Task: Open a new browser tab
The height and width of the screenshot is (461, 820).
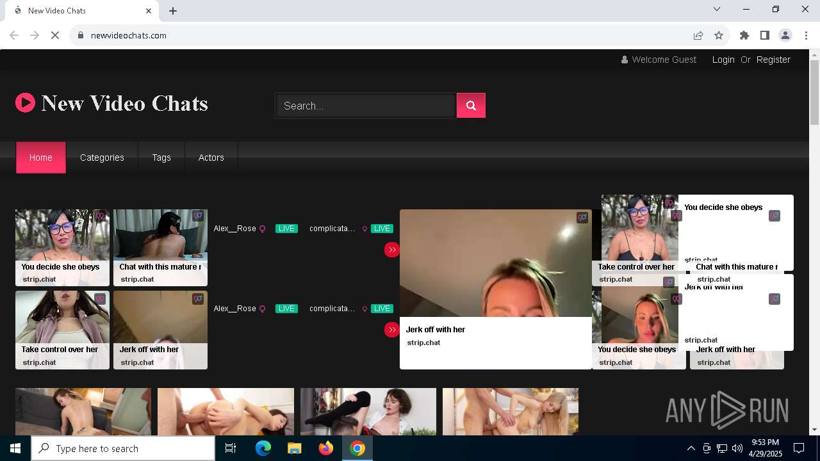Action: point(173,10)
